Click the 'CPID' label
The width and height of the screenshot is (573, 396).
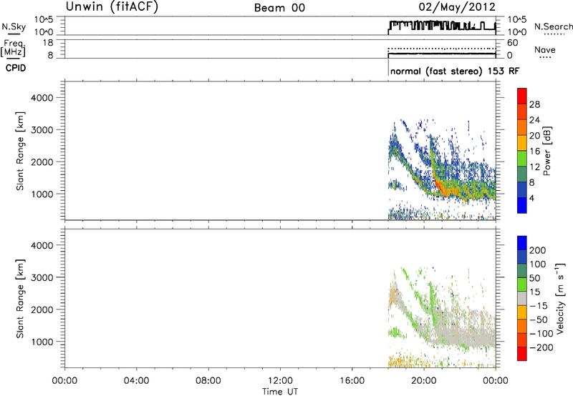(x=16, y=68)
